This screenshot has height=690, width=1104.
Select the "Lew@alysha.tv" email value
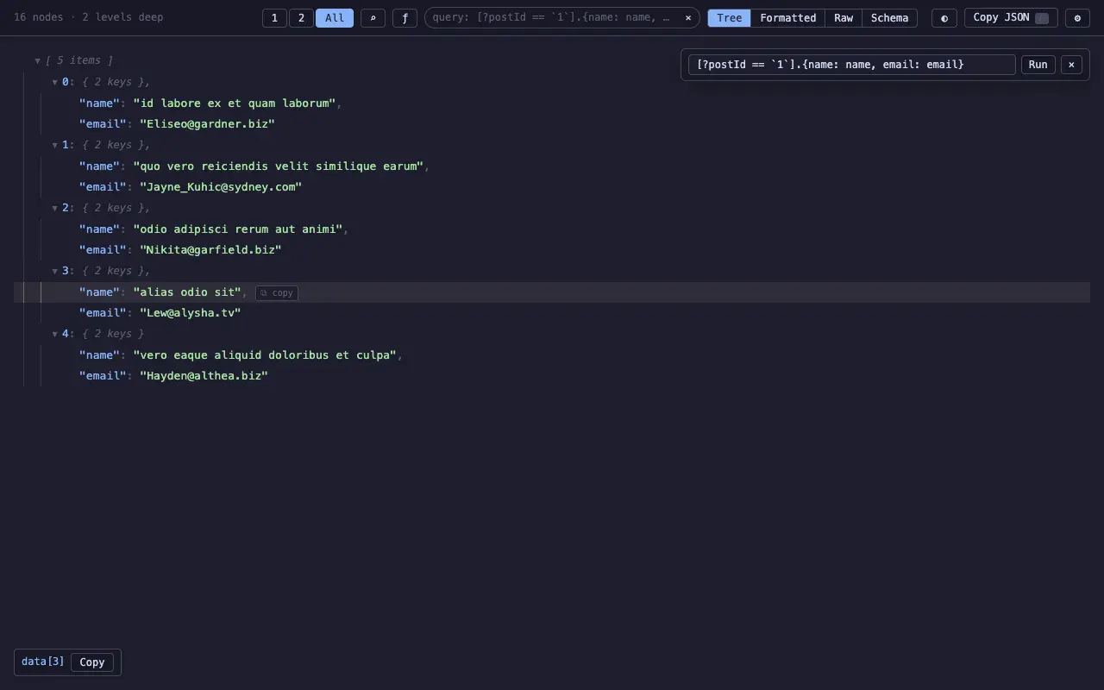pyautogui.click(x=190, y=313)
